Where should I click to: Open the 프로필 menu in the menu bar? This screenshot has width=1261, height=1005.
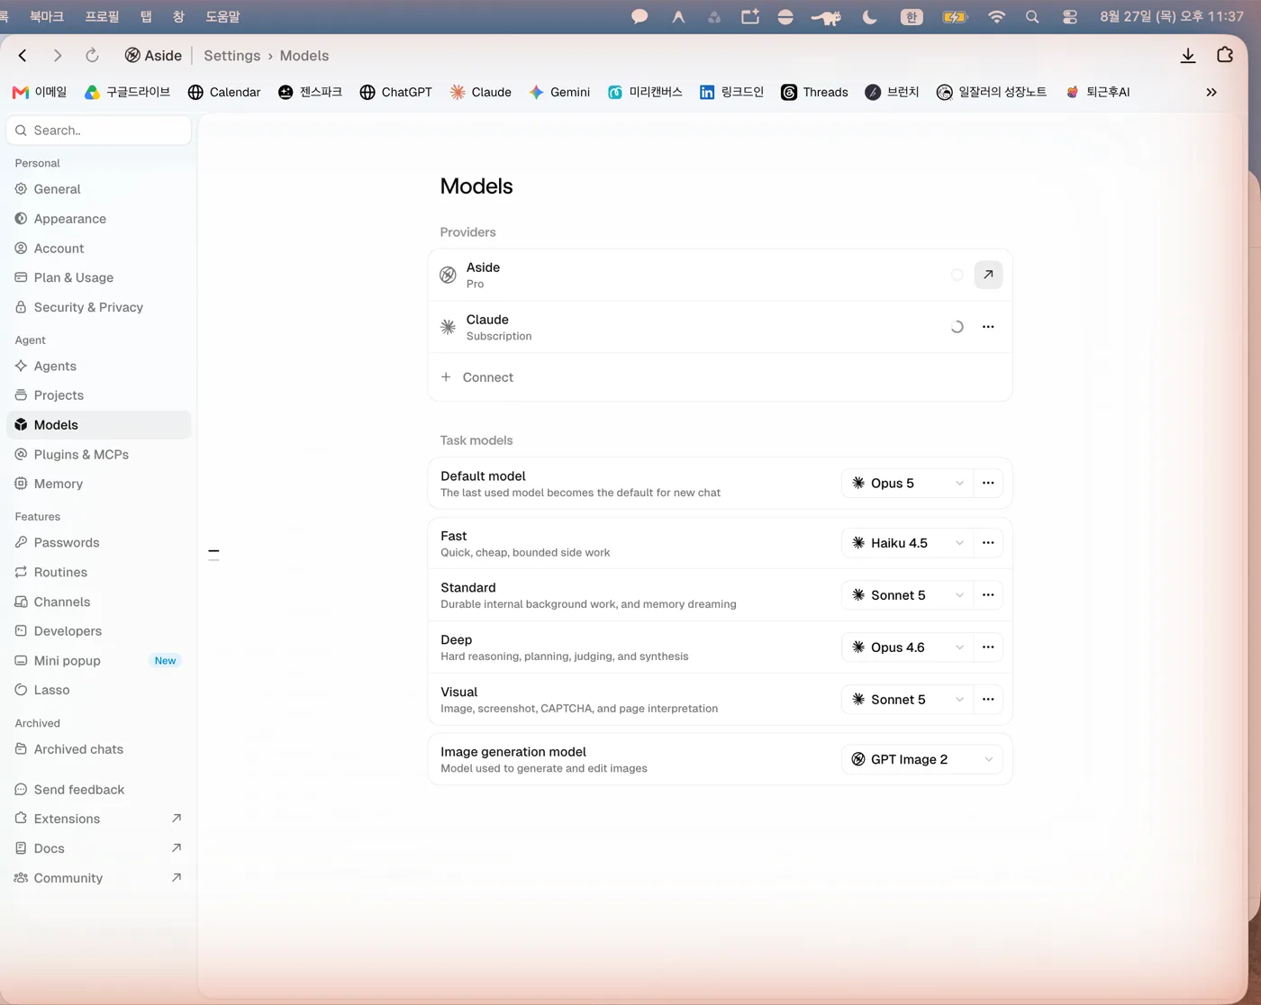point(102,16)
